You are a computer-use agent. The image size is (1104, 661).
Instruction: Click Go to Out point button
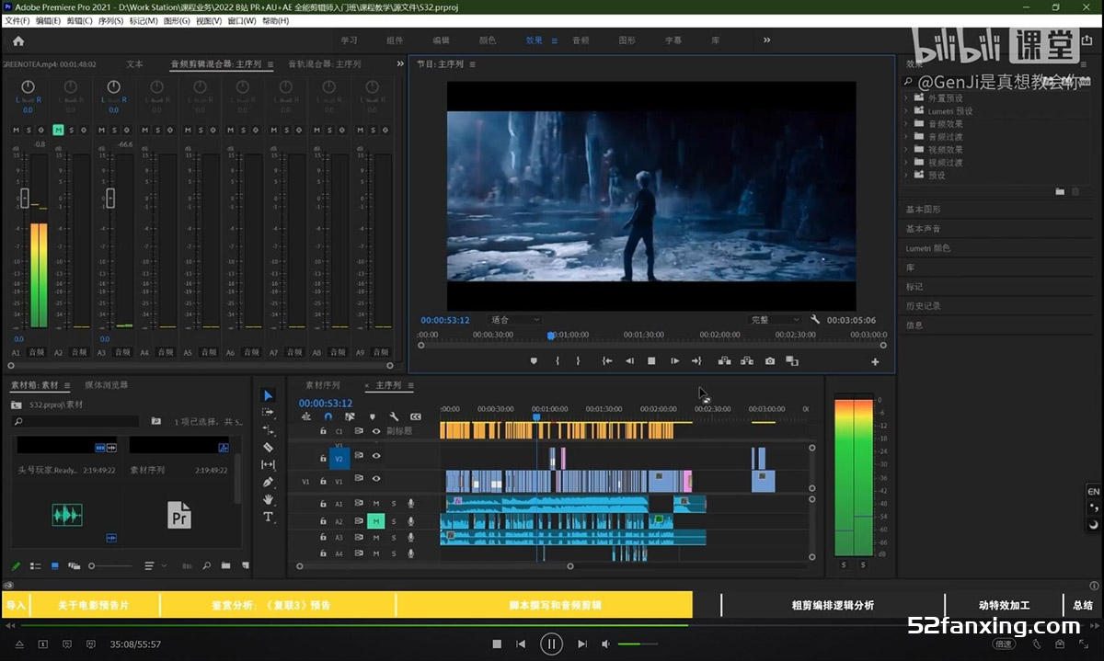point(696,361)
